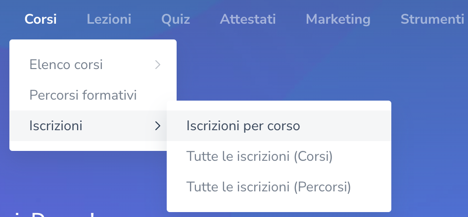Open the Strumenti menu
Viewport: 468px width, 217px height.
click(x=432, y=19)
